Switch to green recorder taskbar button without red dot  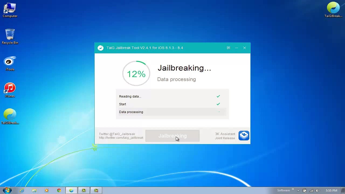(84, 190)
